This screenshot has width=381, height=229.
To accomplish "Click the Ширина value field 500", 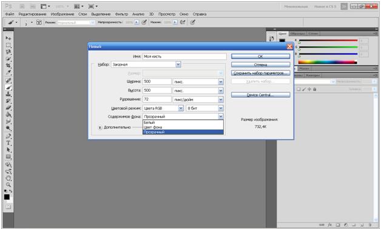I will tap(157, 81).
